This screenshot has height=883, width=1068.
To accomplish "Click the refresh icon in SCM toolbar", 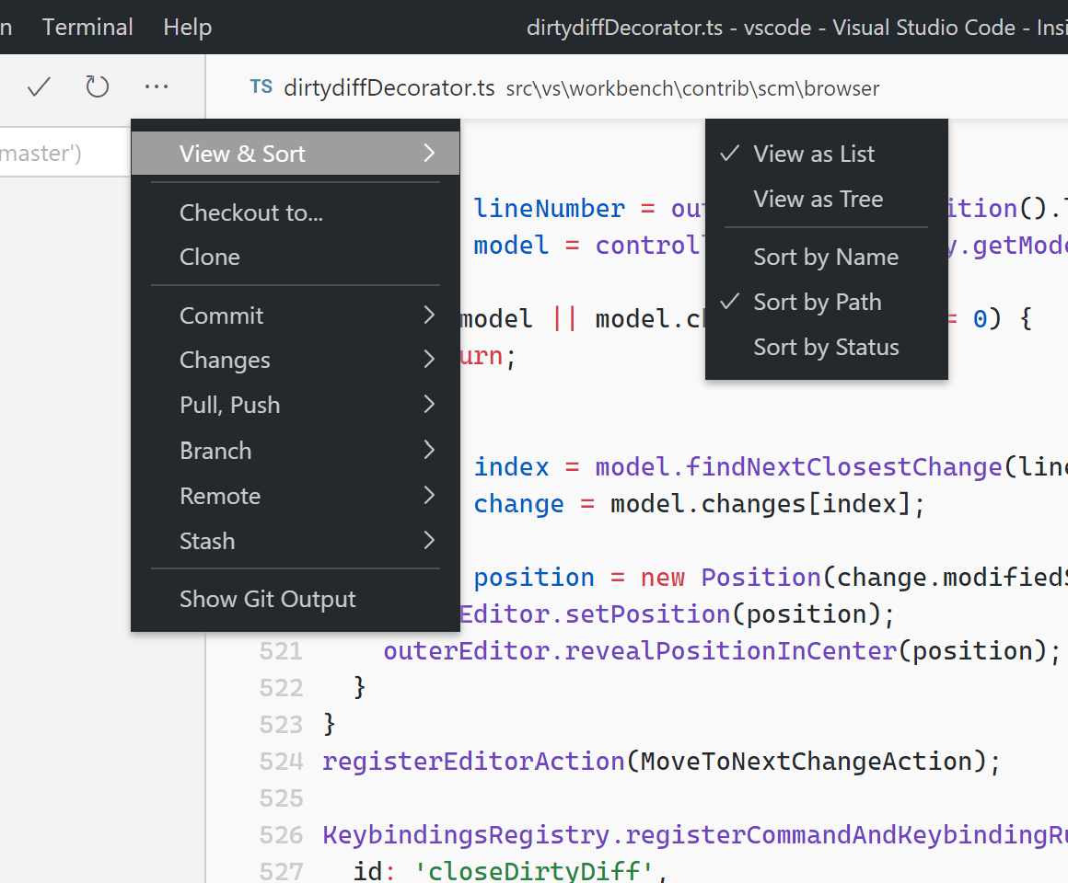I will pos(98,87).
